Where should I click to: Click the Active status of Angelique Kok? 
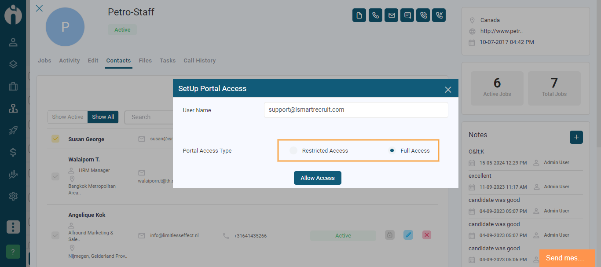tap(343, 235)
